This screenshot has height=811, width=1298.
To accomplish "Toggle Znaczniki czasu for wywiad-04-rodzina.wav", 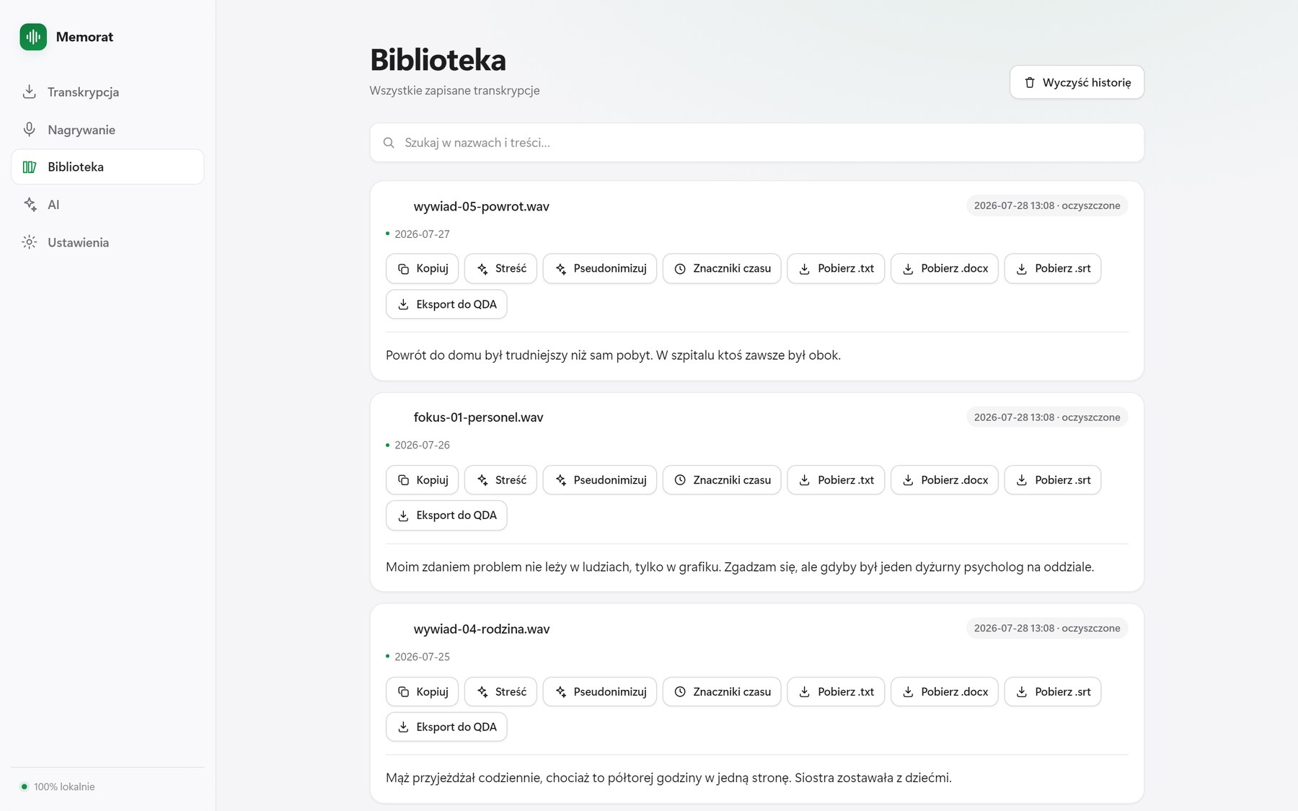I will pos(722,691).
